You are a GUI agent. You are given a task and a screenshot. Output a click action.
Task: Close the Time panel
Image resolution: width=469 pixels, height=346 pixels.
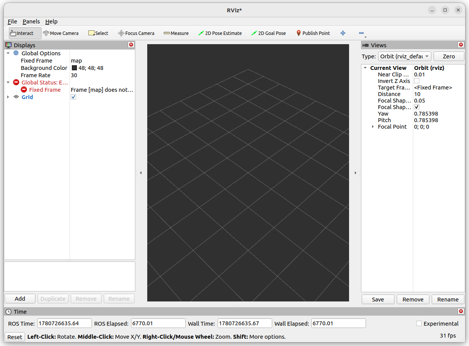tap(461, 311)
